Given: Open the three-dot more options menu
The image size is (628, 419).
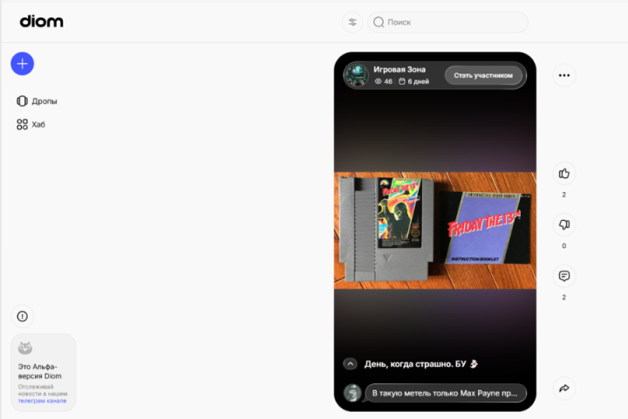Looking at the screenshot, I should tap(564, 75).
